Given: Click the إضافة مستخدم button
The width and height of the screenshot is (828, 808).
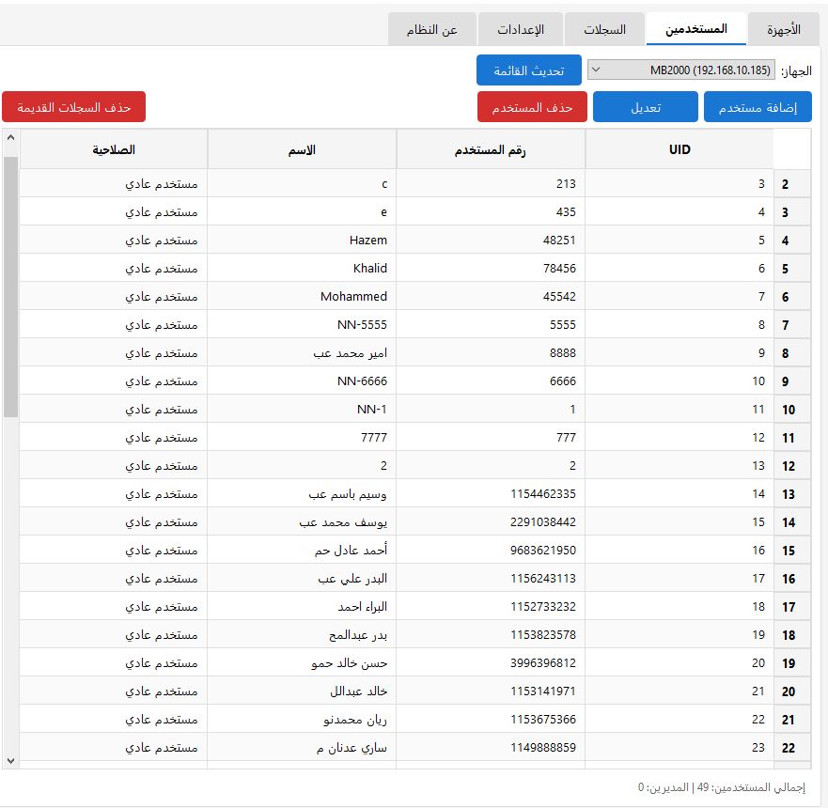Looking at the screenshot, I should (754, 107).
